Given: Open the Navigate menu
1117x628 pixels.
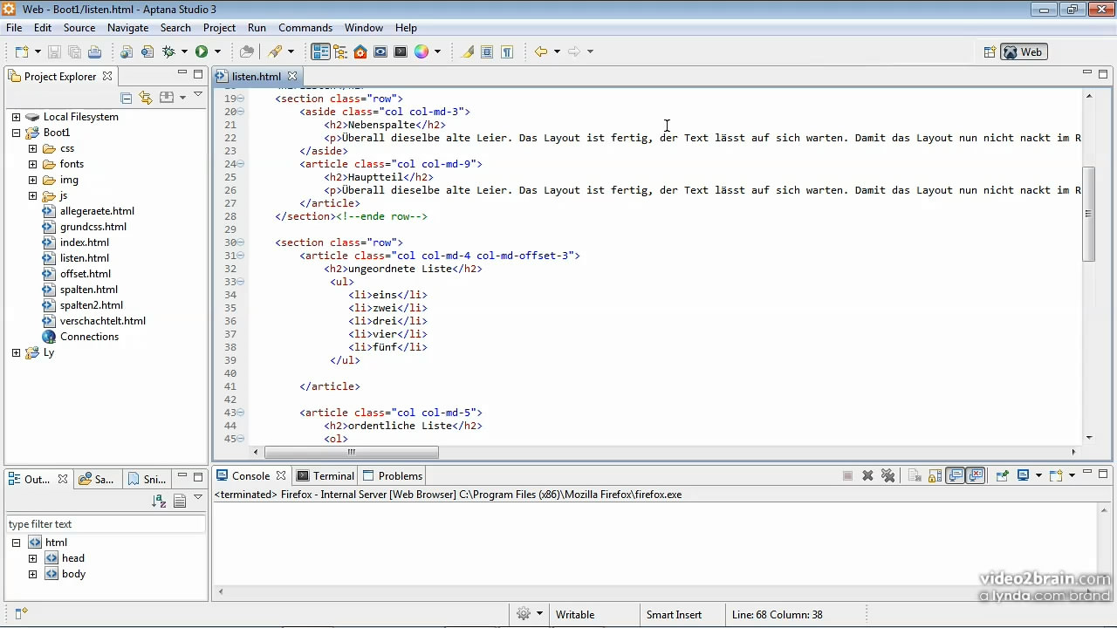Looking at the screenshot, I should point(128,28).
